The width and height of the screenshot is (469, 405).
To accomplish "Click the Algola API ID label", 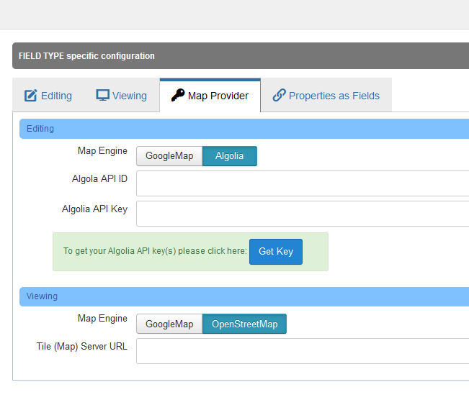I will 99,179.
